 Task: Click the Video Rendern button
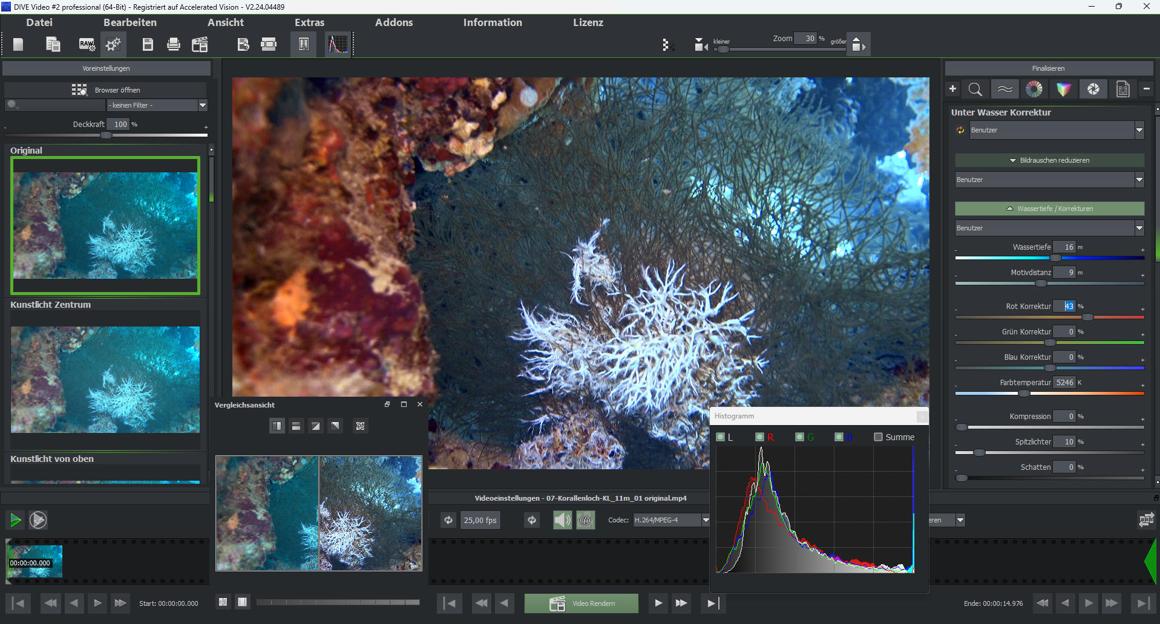[x=582, y=603]
